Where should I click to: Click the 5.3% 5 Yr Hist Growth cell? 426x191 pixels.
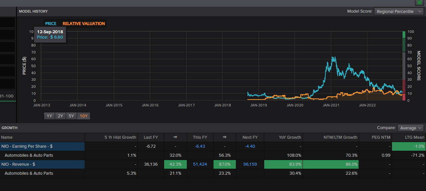(111, 173)
